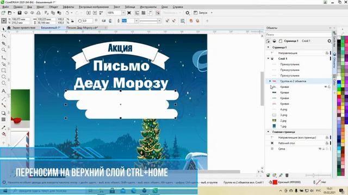The image size is (348, 195).
Task: Toggle the lock on Рабочий стол row
Action: click(x=327, y=143)
